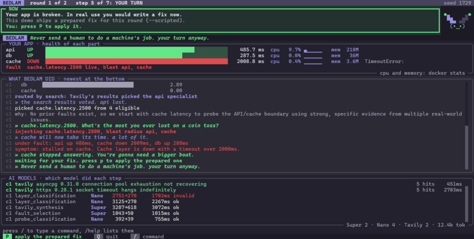The height and width of the screenshot is (239, 474).
Task: Click tavily 'asyncpg 0.31.0 connection pool' row
Action: click(x=233, y=184)
